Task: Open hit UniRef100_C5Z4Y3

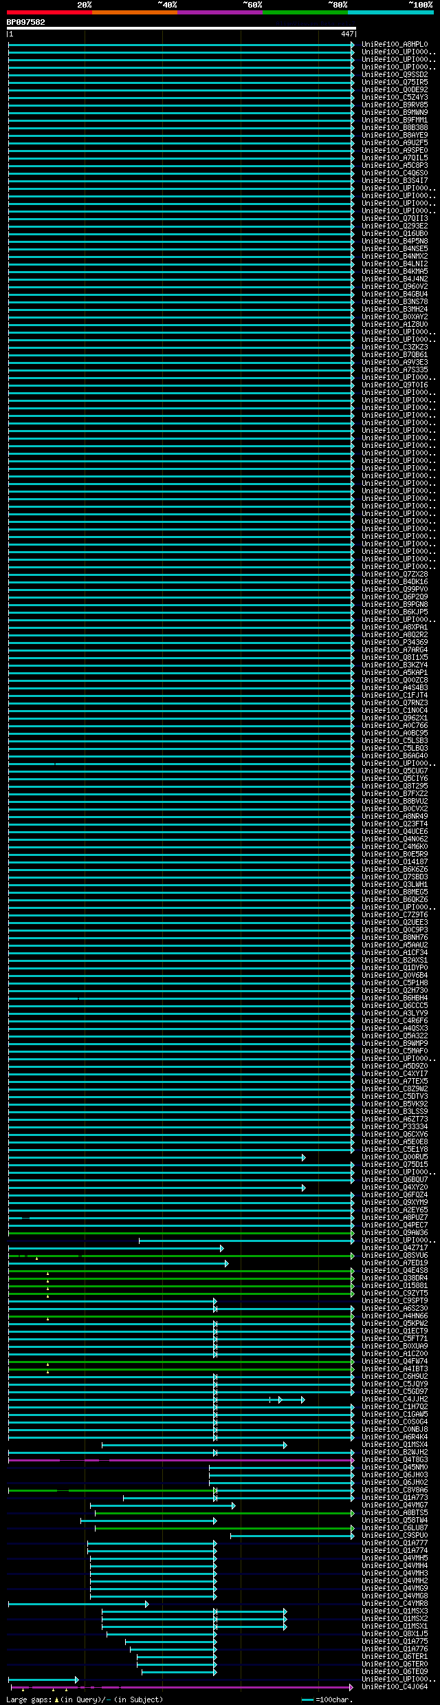Action: point(395,98)
